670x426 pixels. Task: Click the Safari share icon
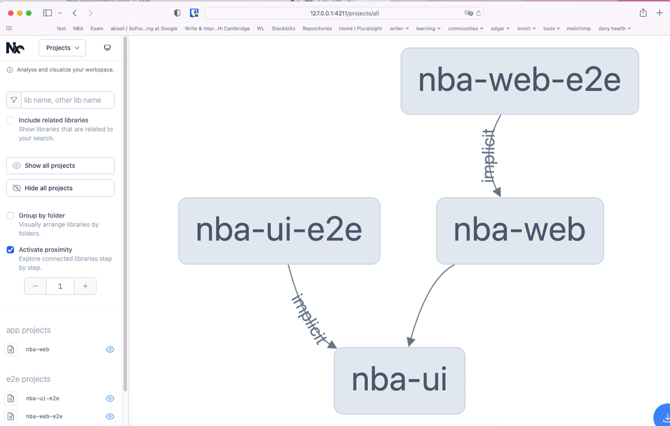643,13
